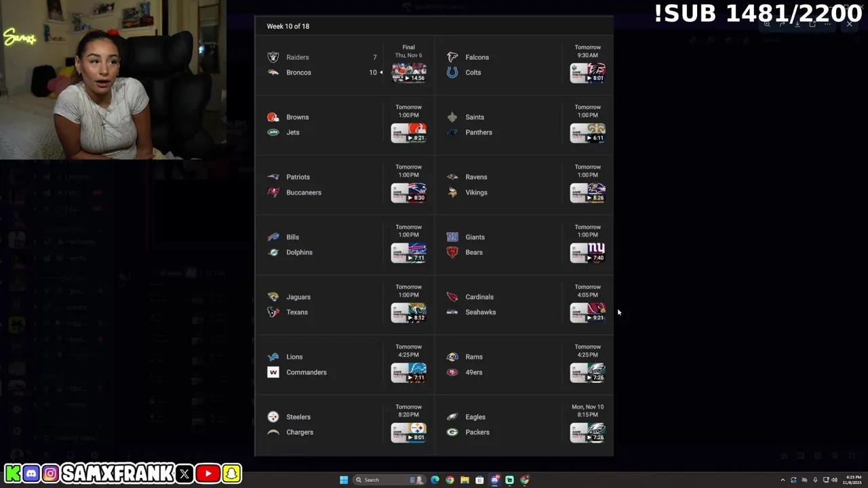The width and height of the screenshot is (868, 488).
Task: Click the Jaguars team logo
Action: click(273, 297)
